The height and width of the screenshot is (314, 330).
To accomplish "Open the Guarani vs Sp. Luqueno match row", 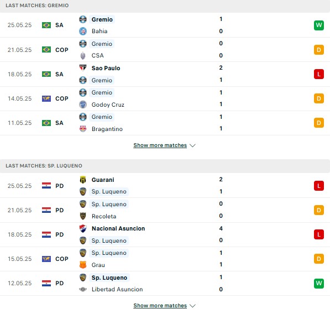I will pyautogui.click(x=165, y=186).
